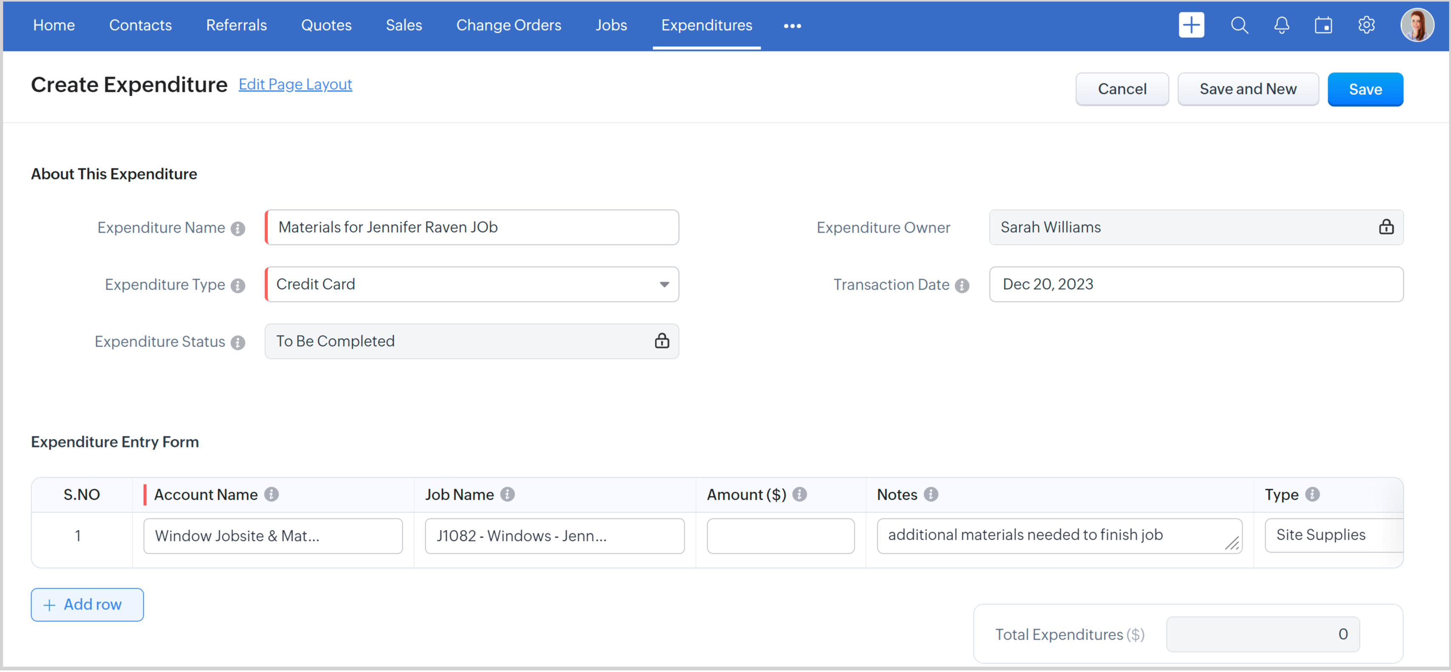Open the calendar icon in header
This screenshot has width=1451, height=672.
point(1323,26)
